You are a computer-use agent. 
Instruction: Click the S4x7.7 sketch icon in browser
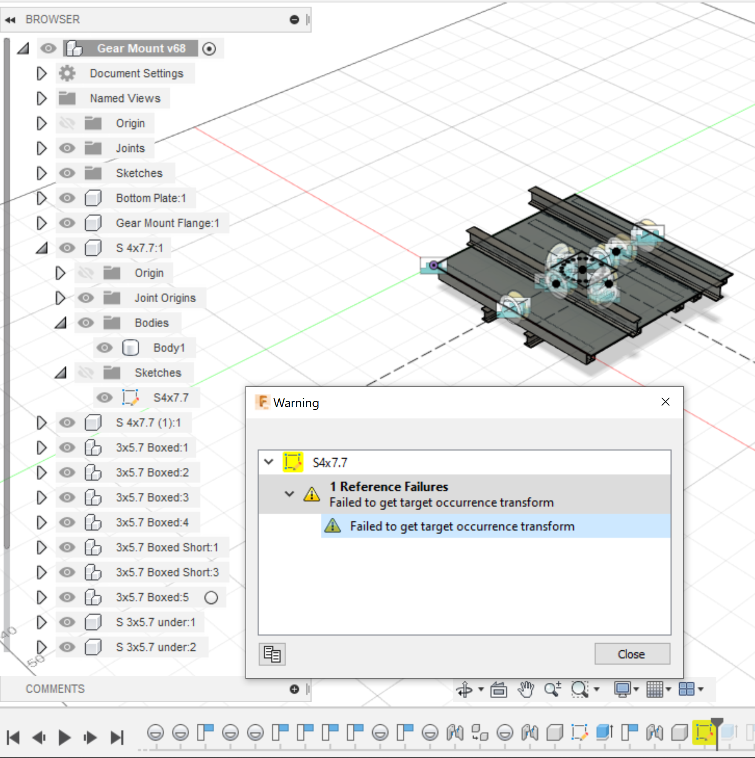(x=130, y=398)
